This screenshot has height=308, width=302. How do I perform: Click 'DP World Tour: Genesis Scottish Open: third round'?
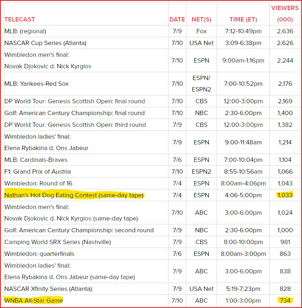(75, 125)
